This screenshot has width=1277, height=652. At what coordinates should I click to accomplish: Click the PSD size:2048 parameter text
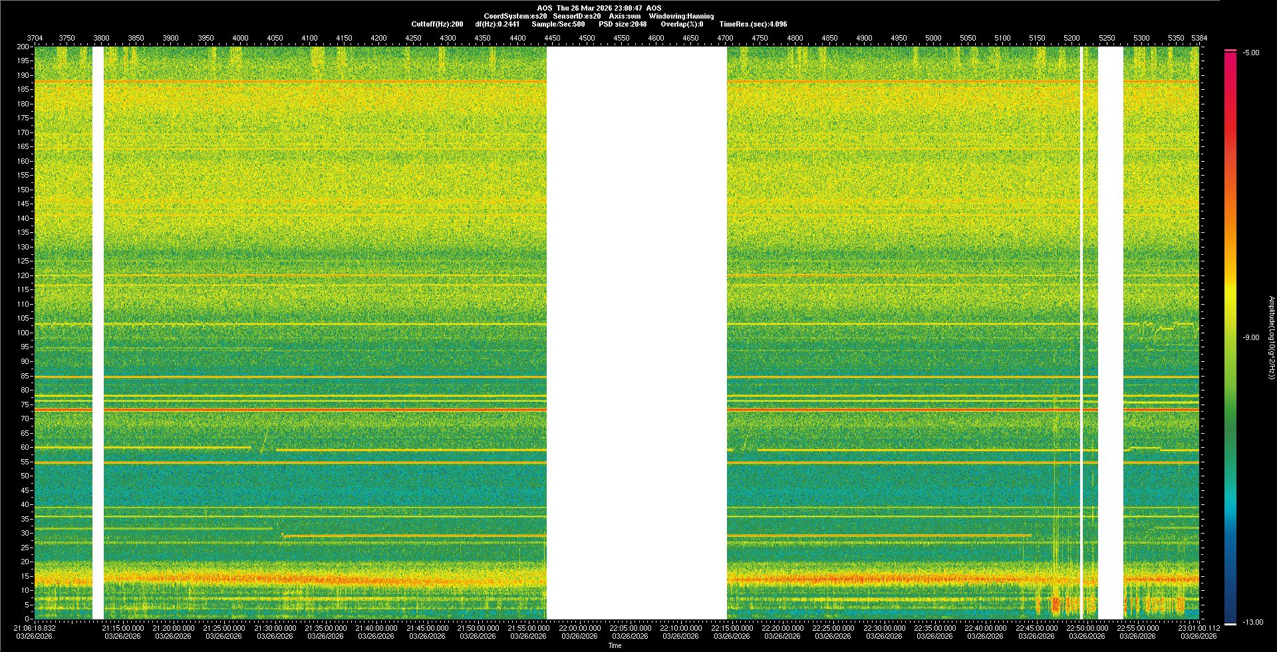pyautogui.click(x=622, y=24)
